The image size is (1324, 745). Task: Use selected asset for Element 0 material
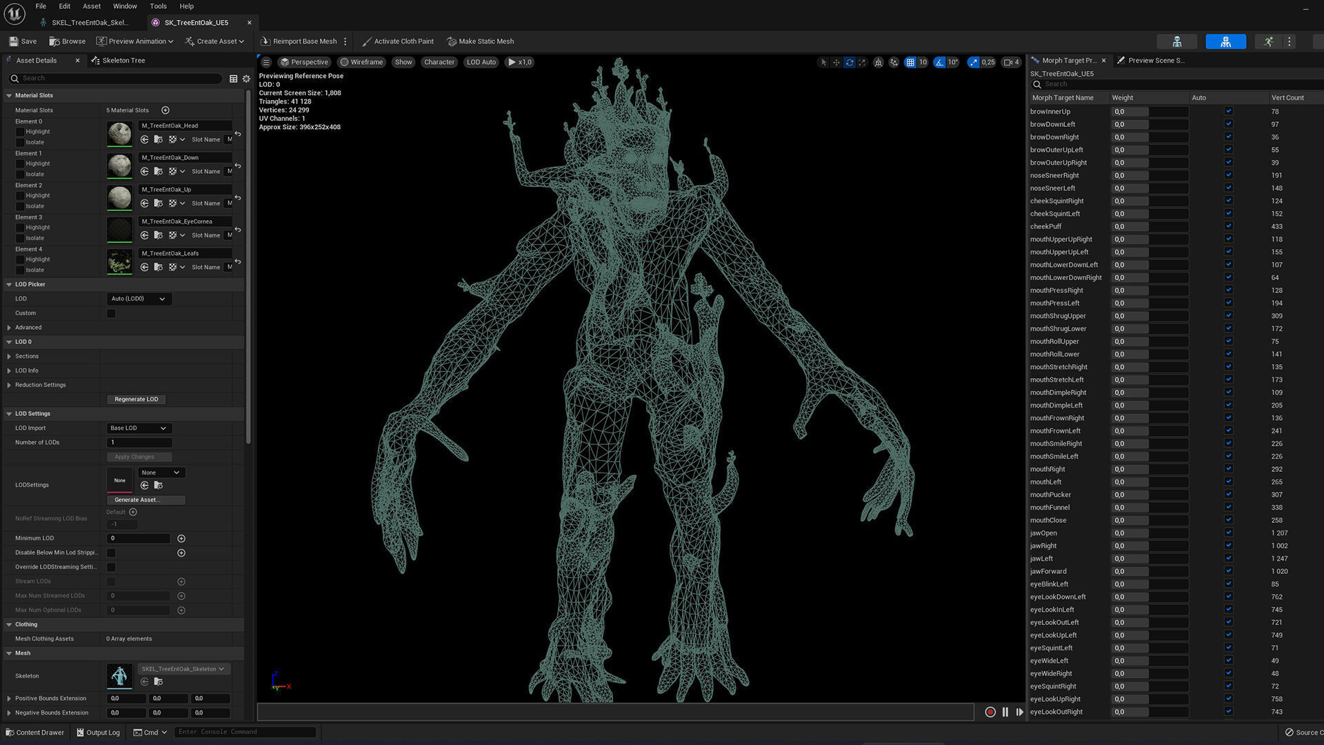click(x=145, y=139)
